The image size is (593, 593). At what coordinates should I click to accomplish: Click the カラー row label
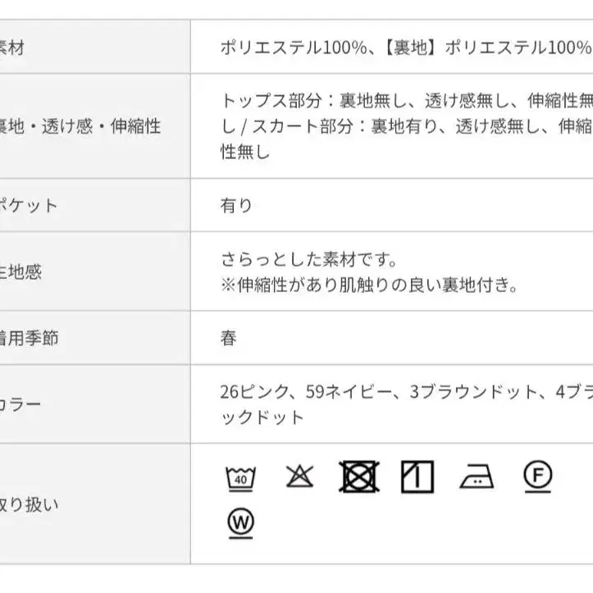point(21,404)
